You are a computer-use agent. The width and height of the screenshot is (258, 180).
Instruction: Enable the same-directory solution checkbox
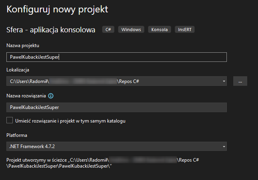click(x=10, y=120)
